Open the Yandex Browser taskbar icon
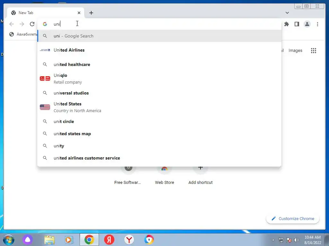This screenshot has width=329, height=246. tap(129, 240)
